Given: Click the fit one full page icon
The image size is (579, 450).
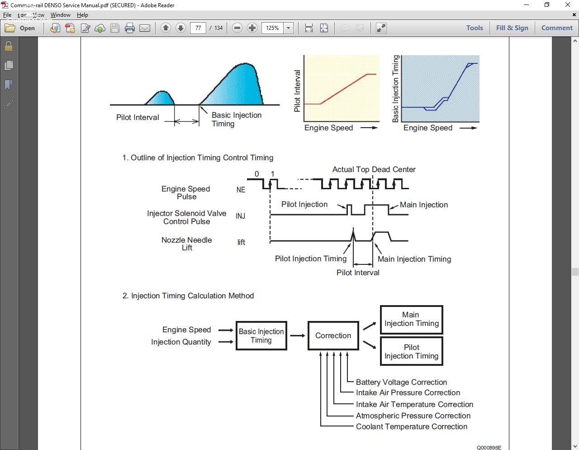Looking at the screenshot, I should pos(324,28).
